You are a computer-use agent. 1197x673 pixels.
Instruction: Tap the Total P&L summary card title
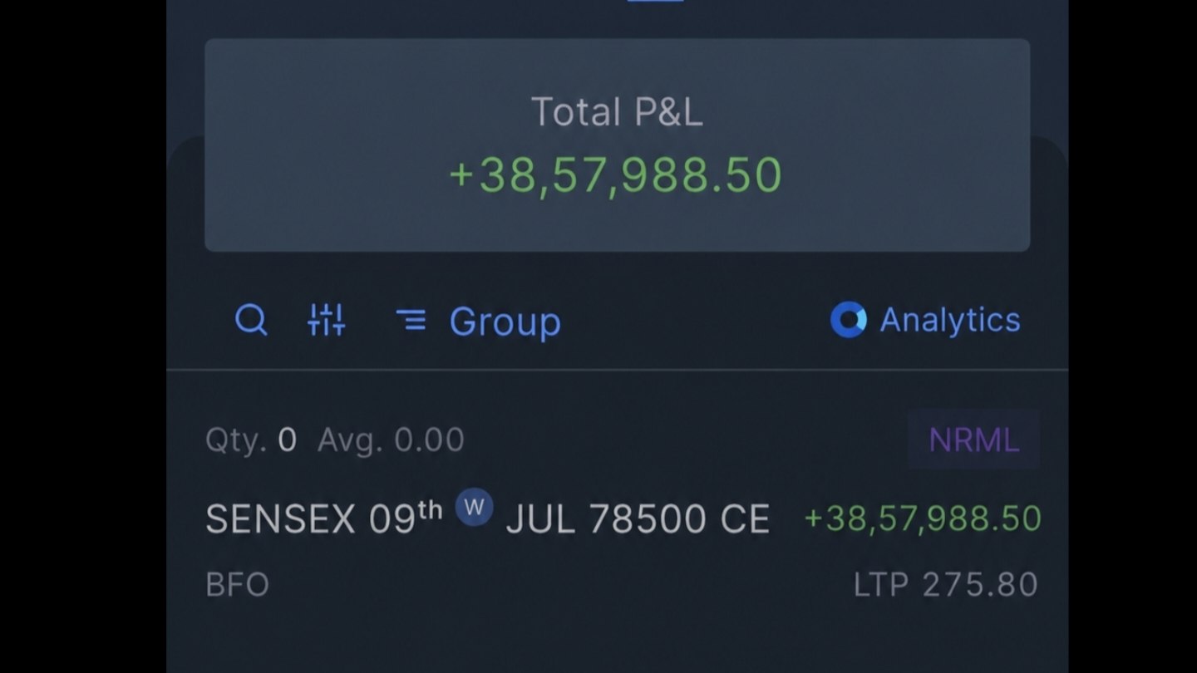click(x=617, y=111)
